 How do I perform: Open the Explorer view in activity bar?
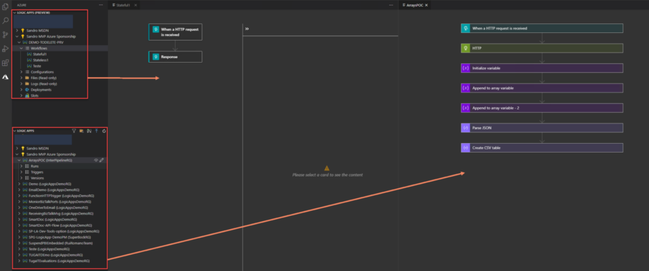[x=5, y=8]
